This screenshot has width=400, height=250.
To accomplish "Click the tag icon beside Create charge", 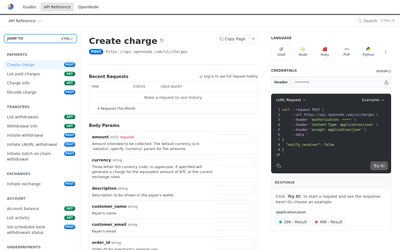I will click(x=162, y=41).
